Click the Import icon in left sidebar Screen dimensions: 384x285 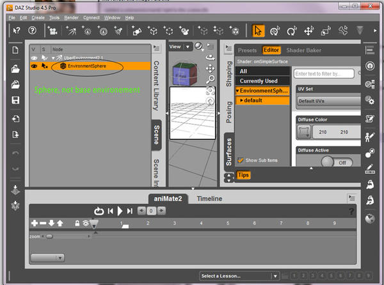[15, 119]
